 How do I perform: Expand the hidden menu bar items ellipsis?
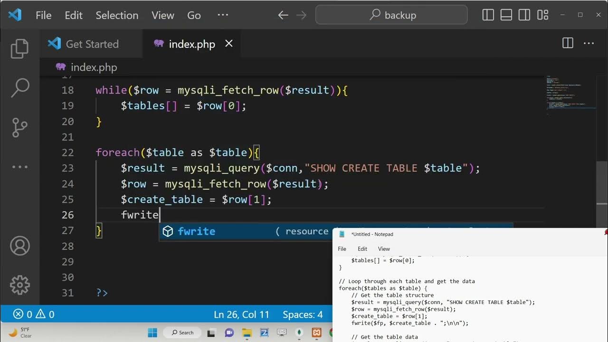tap(223, 15)
